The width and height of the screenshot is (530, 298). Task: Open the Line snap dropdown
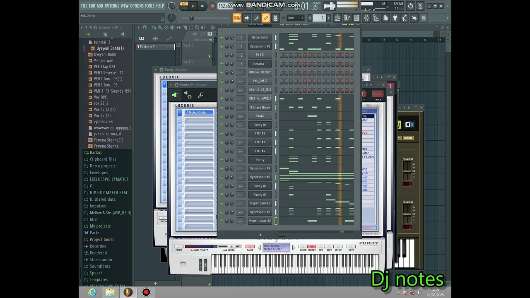[296, 18]
